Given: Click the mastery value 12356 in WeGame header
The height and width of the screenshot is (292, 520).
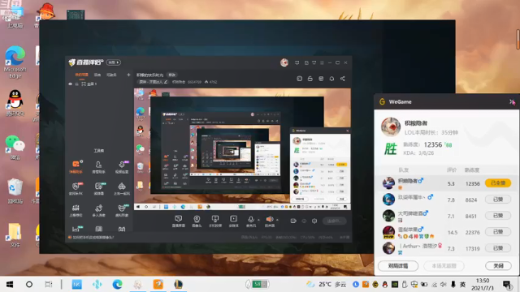Looking at the screenshot, I should [433, 144].
